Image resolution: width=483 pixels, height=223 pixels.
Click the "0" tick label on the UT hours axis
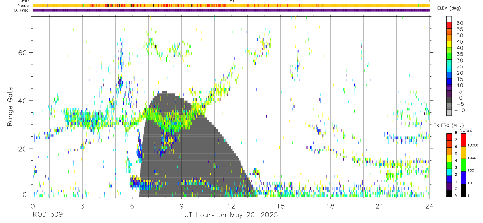[x=33, y=206]
